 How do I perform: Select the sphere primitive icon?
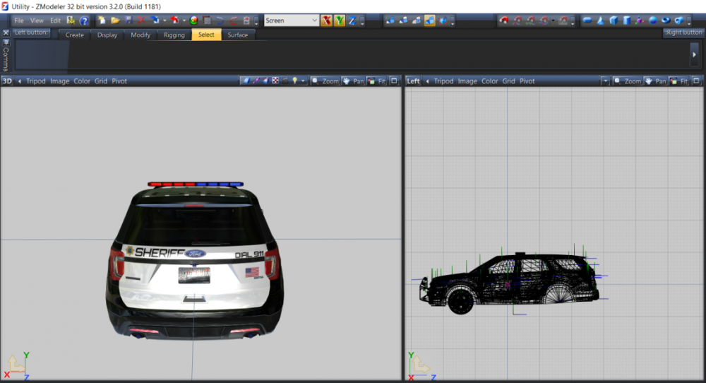click(x=653, y=20)
